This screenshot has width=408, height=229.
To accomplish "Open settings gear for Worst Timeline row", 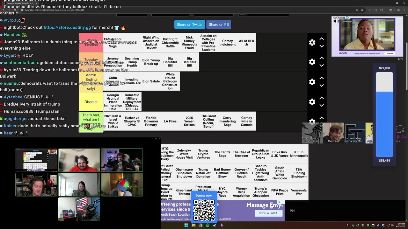I will tap(312, 43).
